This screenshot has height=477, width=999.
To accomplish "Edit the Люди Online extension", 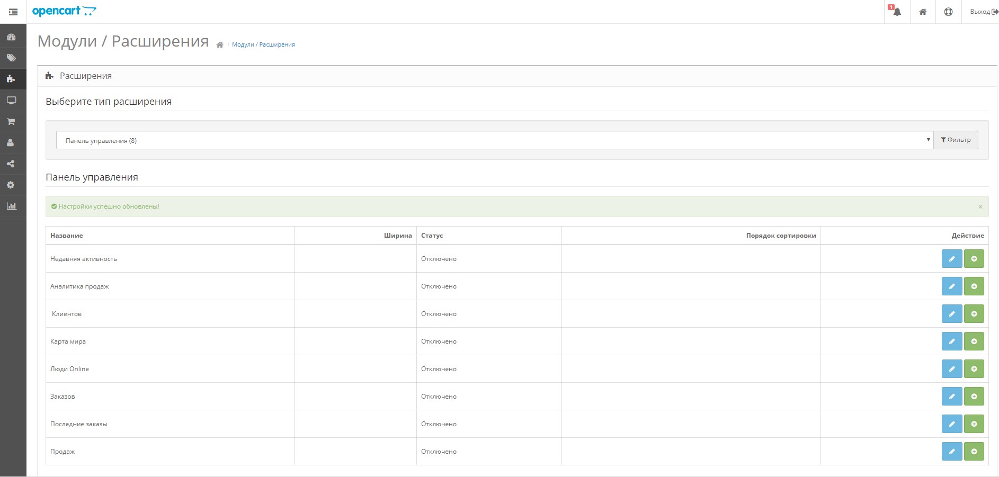I will tap(951, 369).
